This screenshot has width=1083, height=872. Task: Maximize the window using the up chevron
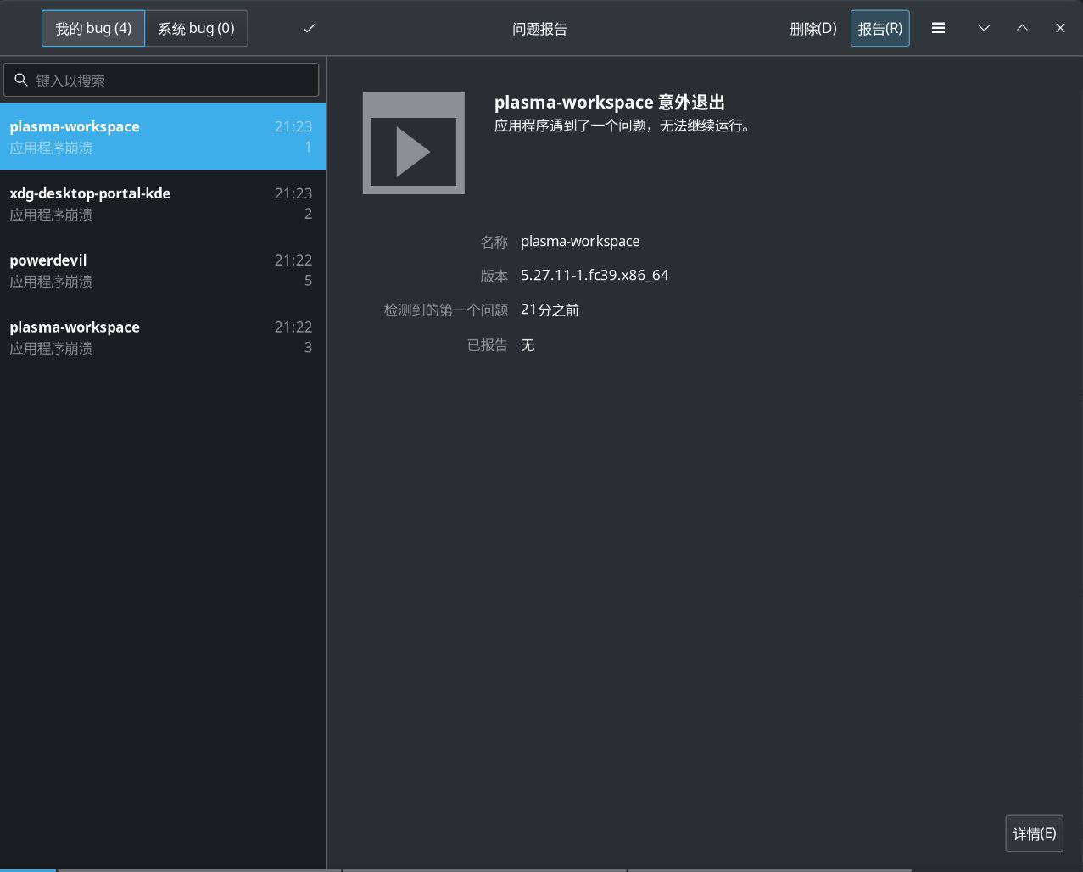point(1022,28)
